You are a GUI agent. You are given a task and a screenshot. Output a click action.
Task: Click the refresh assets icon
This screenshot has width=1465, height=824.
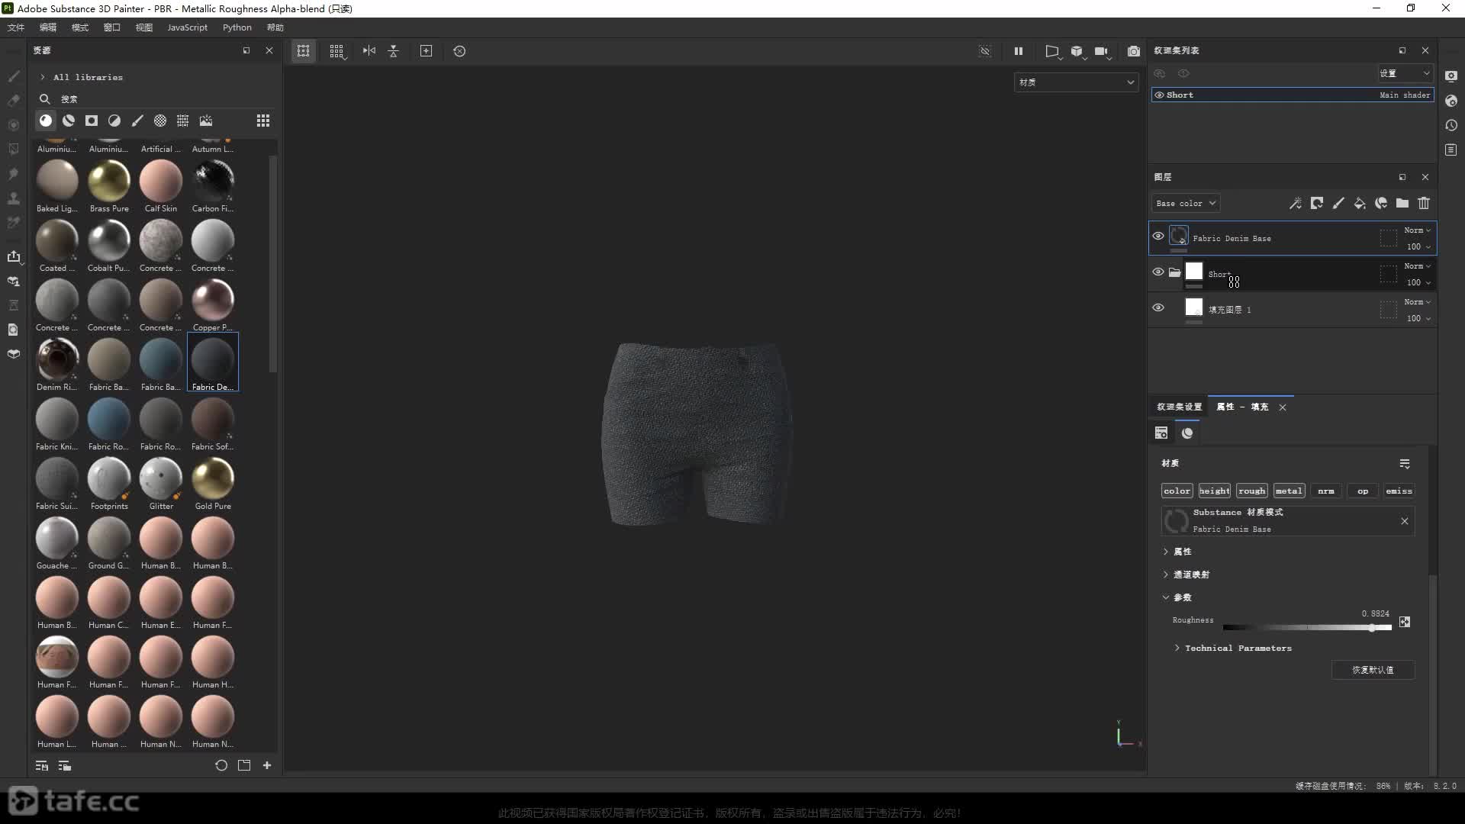(221, 765)
